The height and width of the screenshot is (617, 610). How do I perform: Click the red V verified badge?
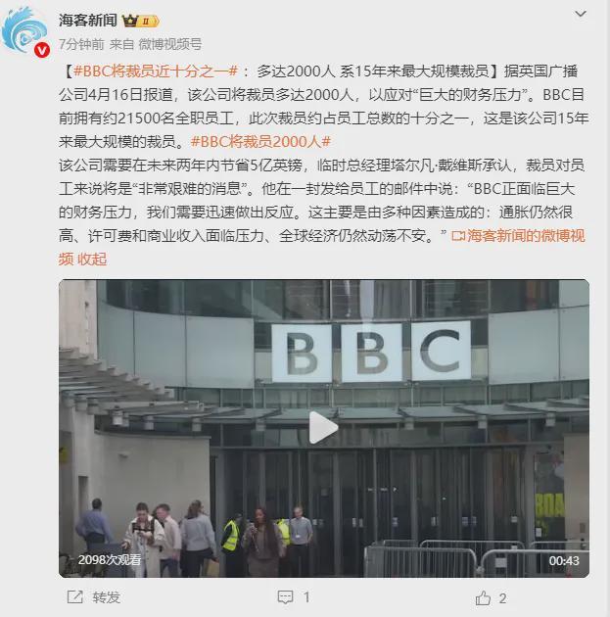[x=42, y=50]
